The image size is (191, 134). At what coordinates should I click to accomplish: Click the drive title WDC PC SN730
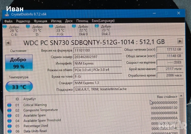(94, 42)
